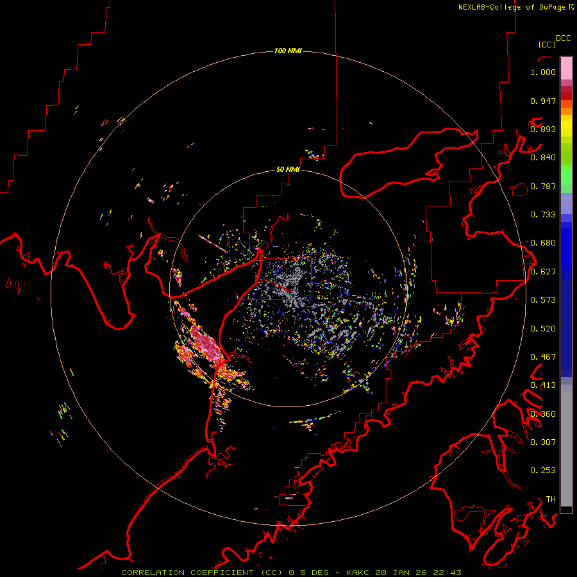Click the 0.787 value on the color scale
Screen dimensions: 577x577
tap(543, 186)
